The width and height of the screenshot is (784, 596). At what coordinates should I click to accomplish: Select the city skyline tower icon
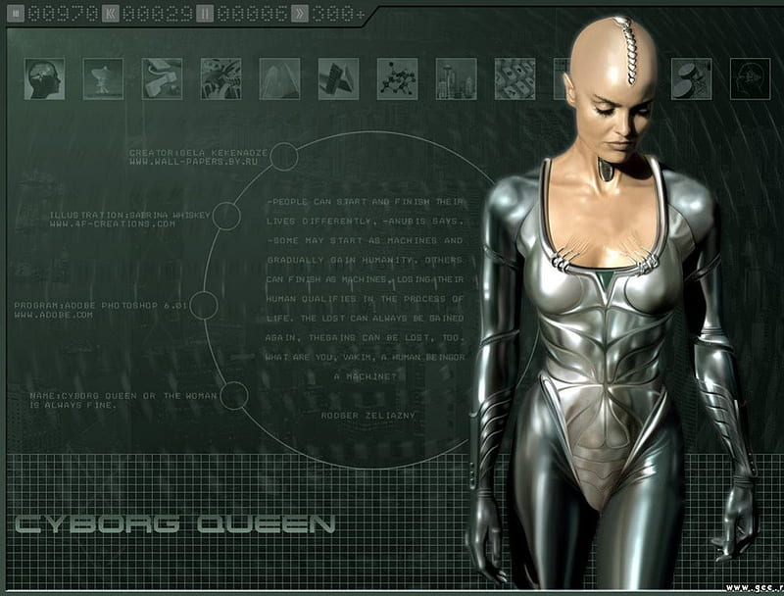(x=456, y=79)
